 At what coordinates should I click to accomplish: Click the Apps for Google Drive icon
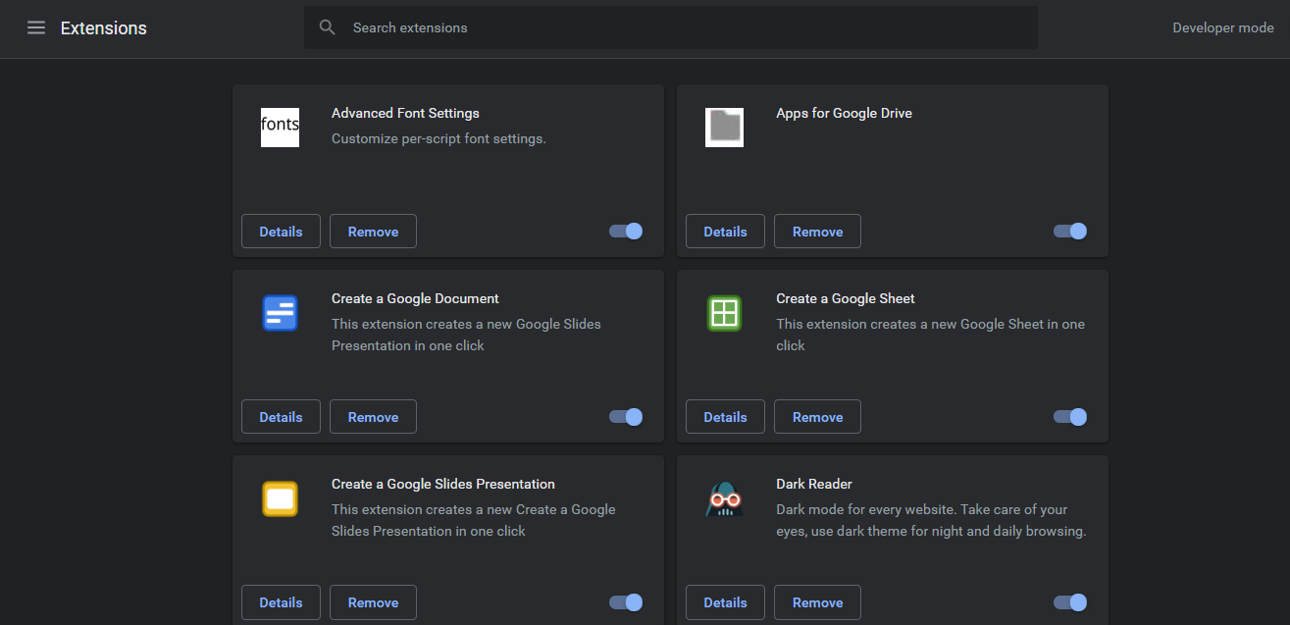click(724, 128)
